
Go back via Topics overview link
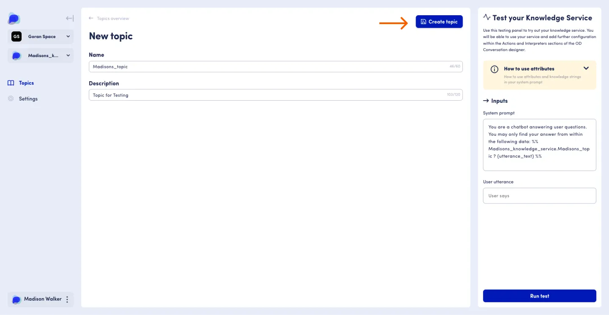click(113, 19)
